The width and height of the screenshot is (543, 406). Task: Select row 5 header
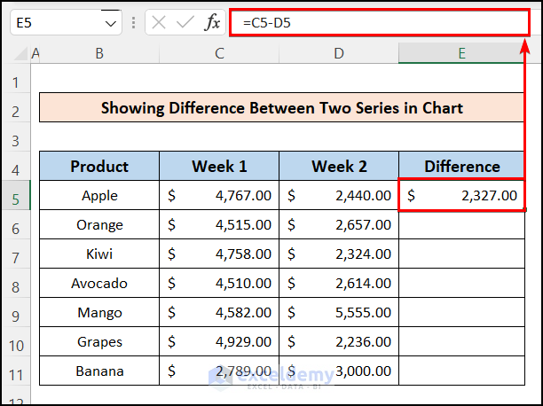click(x=16, y=196)
